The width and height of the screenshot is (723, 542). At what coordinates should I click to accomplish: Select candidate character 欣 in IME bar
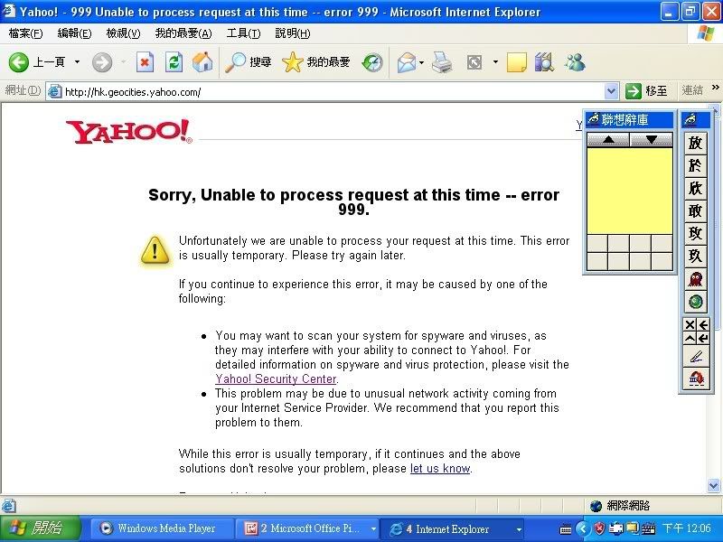[x=695, y=188]
